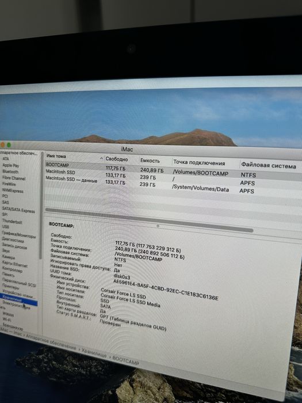Click the iMac window title
The width and height of the screenshot is (302, 403).
(x=127, y=149)
